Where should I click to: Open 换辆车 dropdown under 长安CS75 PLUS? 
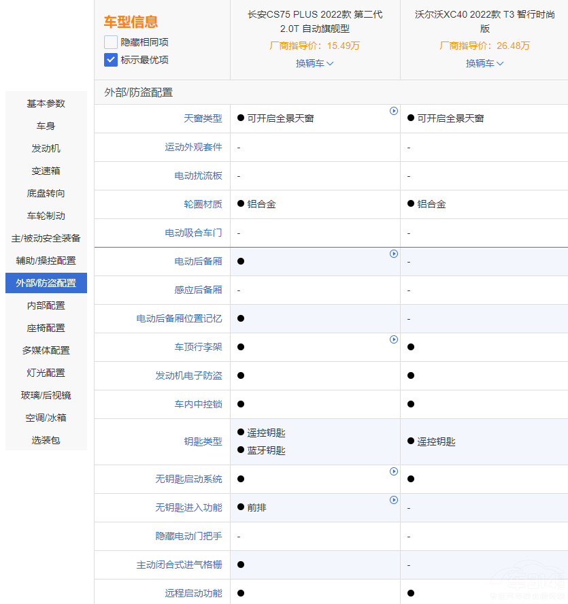[315, 63]
